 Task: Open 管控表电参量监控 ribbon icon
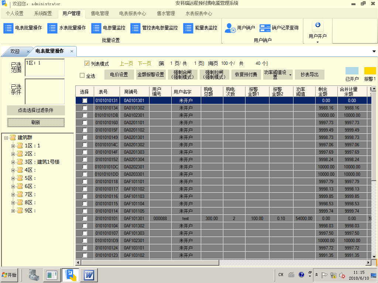(136, 28)
